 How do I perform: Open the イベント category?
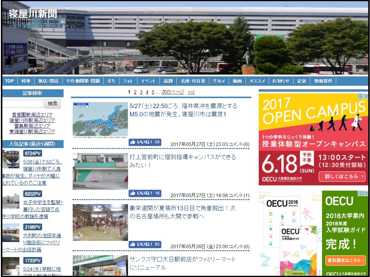point(148,81)
